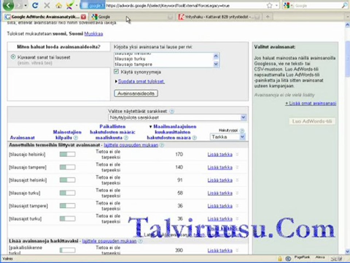The image size is (350, 263).
Task: Click the PageRank indicator in status bar
Action: pos(302,258)
